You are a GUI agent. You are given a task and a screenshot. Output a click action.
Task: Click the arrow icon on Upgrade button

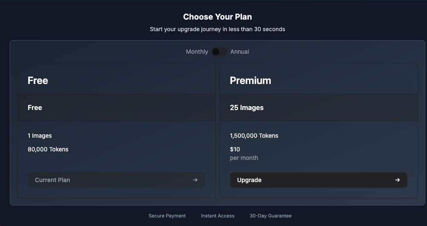click(397, 180)
